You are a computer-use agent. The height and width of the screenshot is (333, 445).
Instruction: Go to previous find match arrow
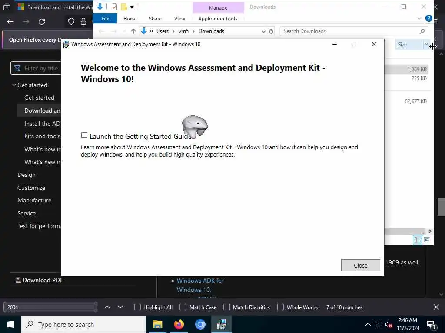point(107,307)
